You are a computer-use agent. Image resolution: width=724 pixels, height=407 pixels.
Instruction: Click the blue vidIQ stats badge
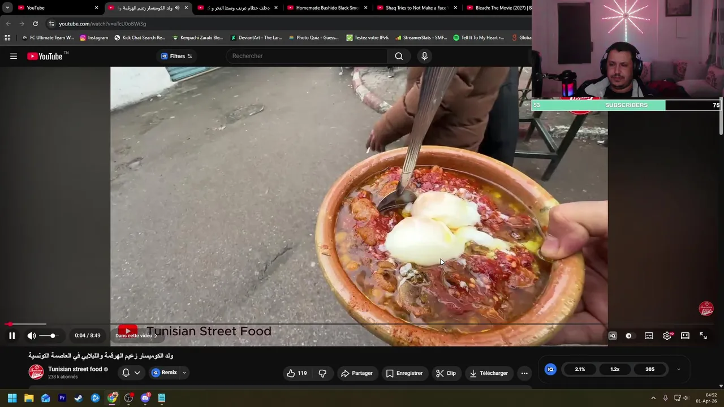550,369
